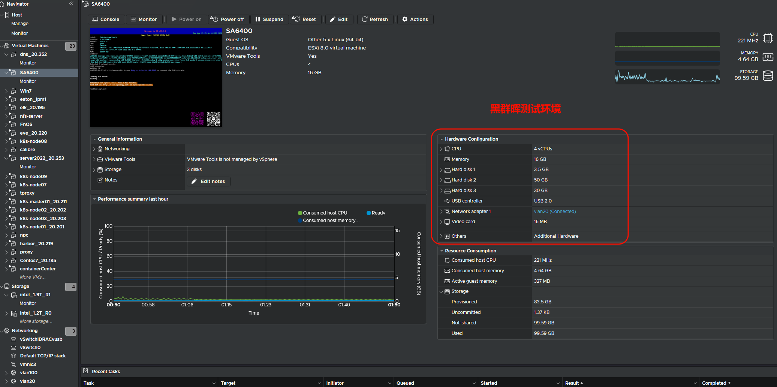
Task: Collapse the Performance summary last hour panel
Action: tap(94, 199)
